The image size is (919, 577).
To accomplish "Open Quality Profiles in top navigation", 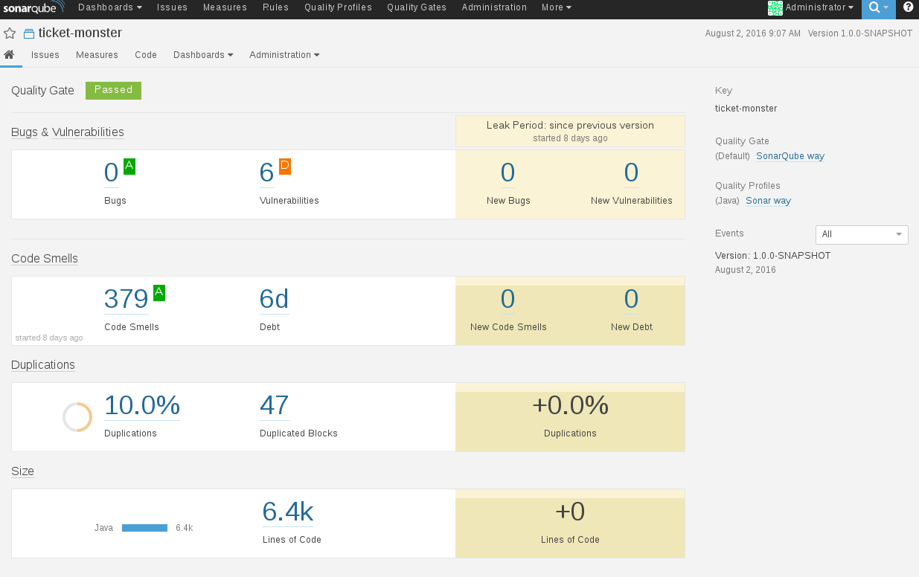I will pos(338,7).
